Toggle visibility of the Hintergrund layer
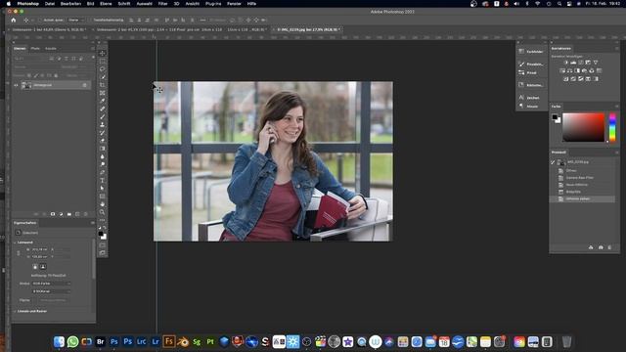Screen dimensions: 626x352 (16, 85)
